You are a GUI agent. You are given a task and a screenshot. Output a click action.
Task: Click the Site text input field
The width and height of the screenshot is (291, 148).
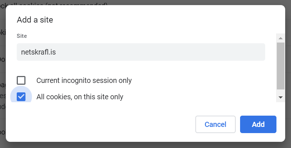click(141, 52)
